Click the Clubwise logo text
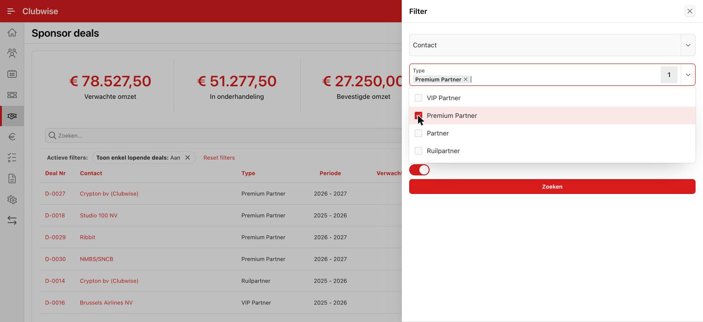 (40, 11)
